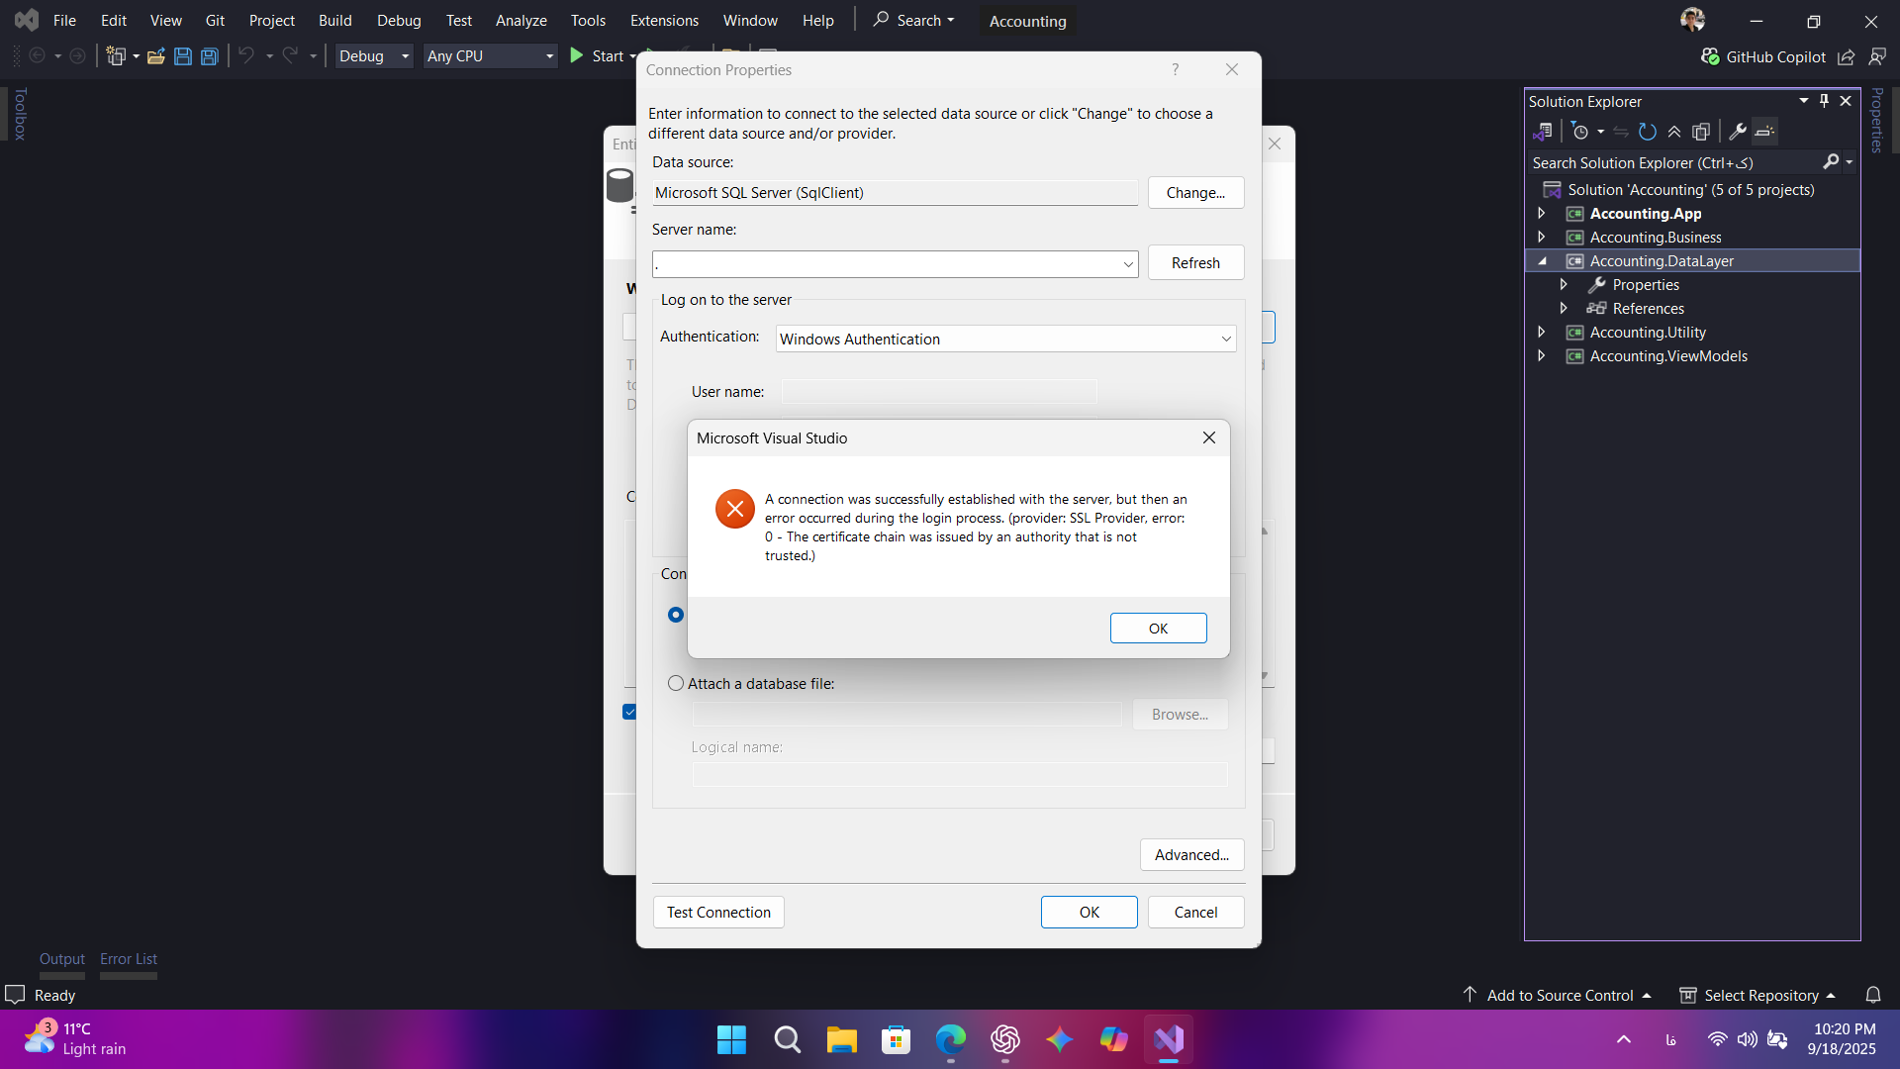
Task: Click the Send Feedback icon at top right
Action: [1877, 57]
